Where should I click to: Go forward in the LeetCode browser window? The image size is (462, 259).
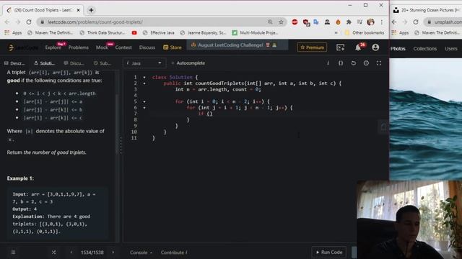click(x=17, y=22)
